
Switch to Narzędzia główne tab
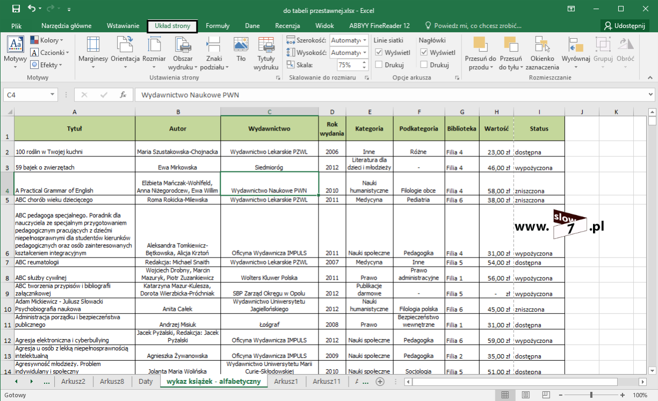(66, 26)
